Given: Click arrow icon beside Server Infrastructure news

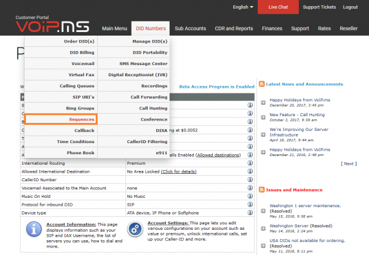Looking at the screenshot, I should (263, 135).
